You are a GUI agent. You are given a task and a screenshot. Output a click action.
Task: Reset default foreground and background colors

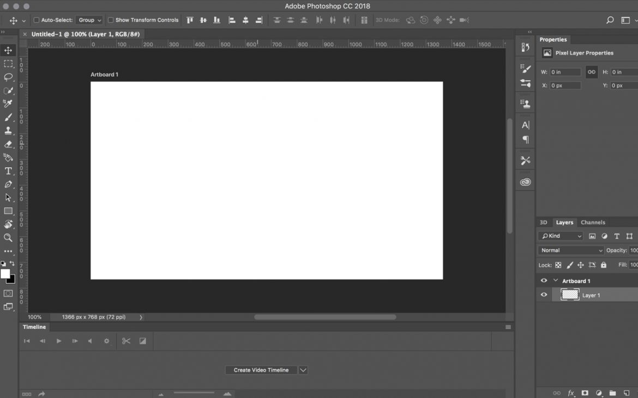coord(3,264)
